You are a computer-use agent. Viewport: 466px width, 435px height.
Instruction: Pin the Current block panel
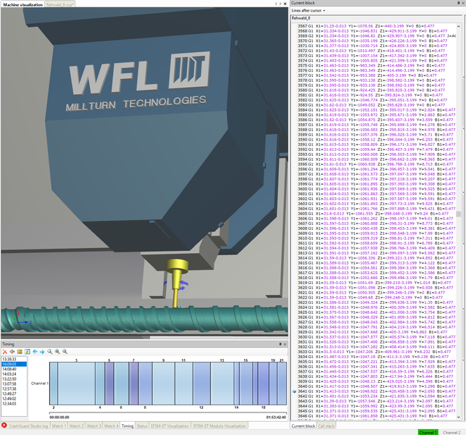click(x=458, y=3)
